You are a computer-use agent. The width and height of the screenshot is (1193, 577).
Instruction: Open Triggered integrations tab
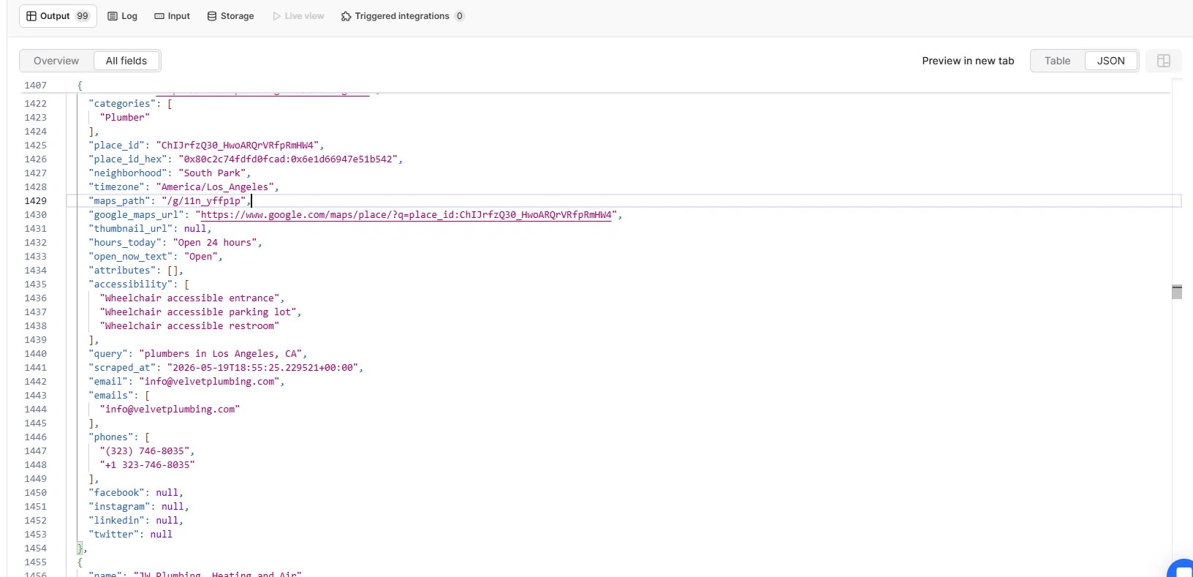(403, 16)
